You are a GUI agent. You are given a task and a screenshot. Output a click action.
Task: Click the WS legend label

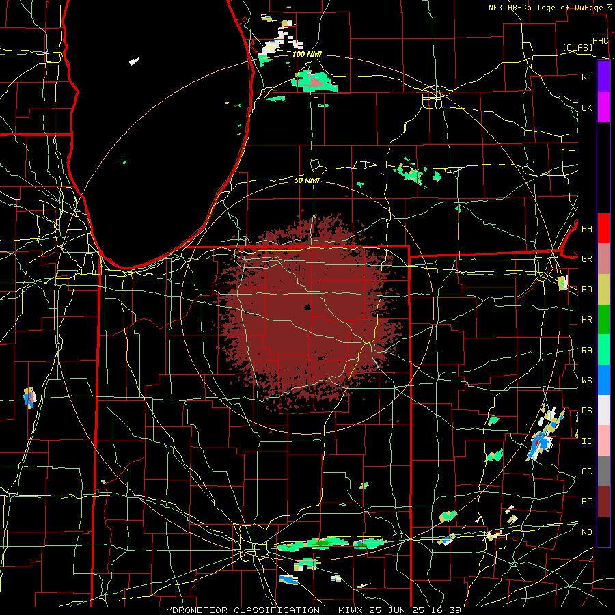(x=586, y=381)
